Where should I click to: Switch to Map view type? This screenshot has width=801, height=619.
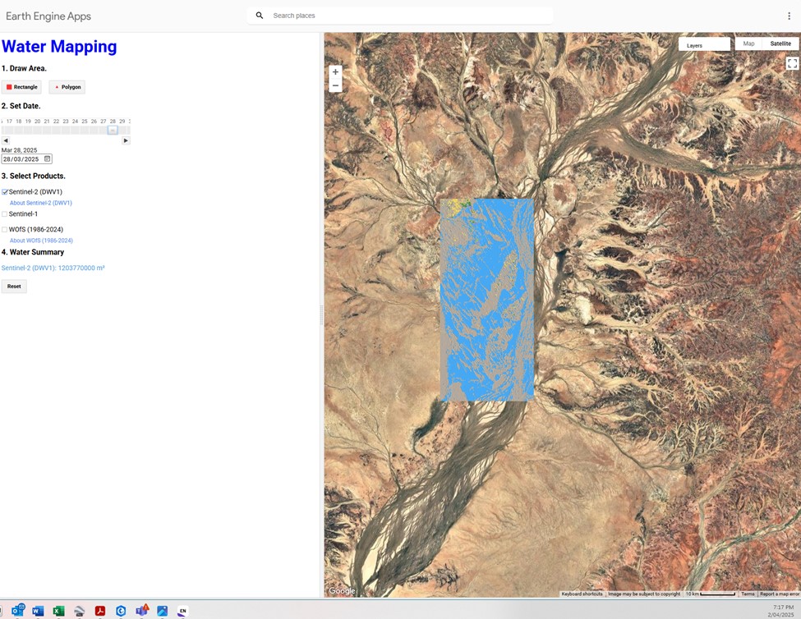[x=748, y=44]
